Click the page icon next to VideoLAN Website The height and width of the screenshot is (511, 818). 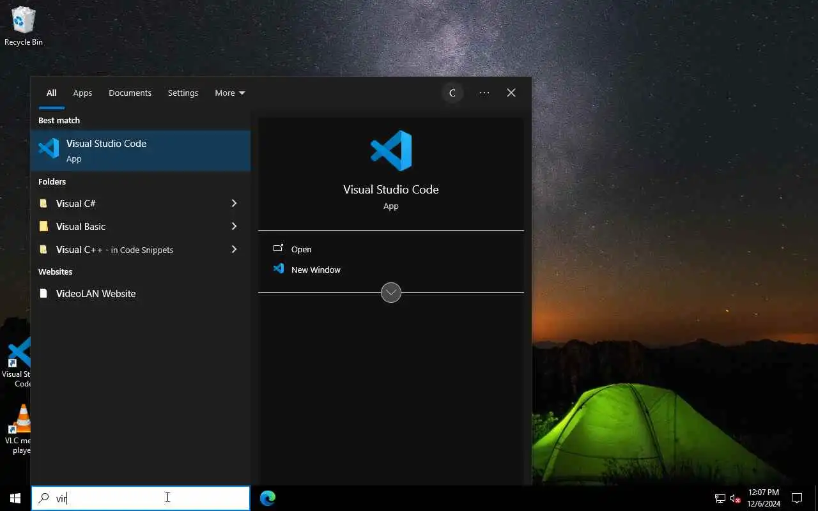pyautogui.click(x=43, y=293)
